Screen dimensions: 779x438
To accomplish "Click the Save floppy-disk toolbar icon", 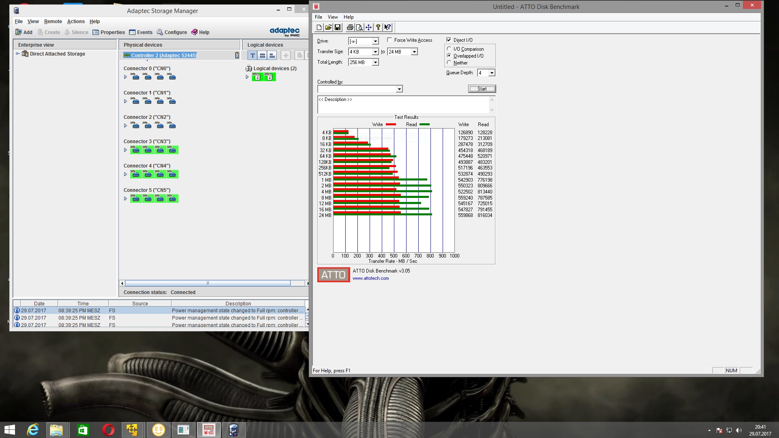I will click(x=338, y=28).
